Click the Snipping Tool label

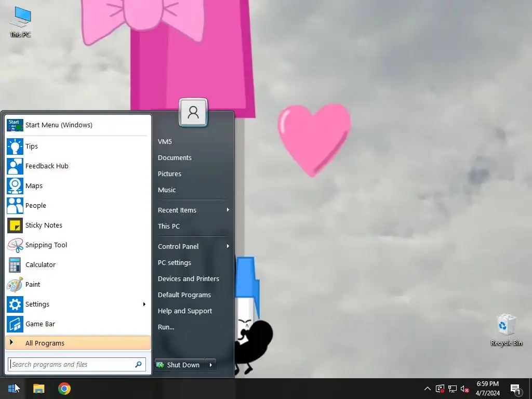pos(46,245)
